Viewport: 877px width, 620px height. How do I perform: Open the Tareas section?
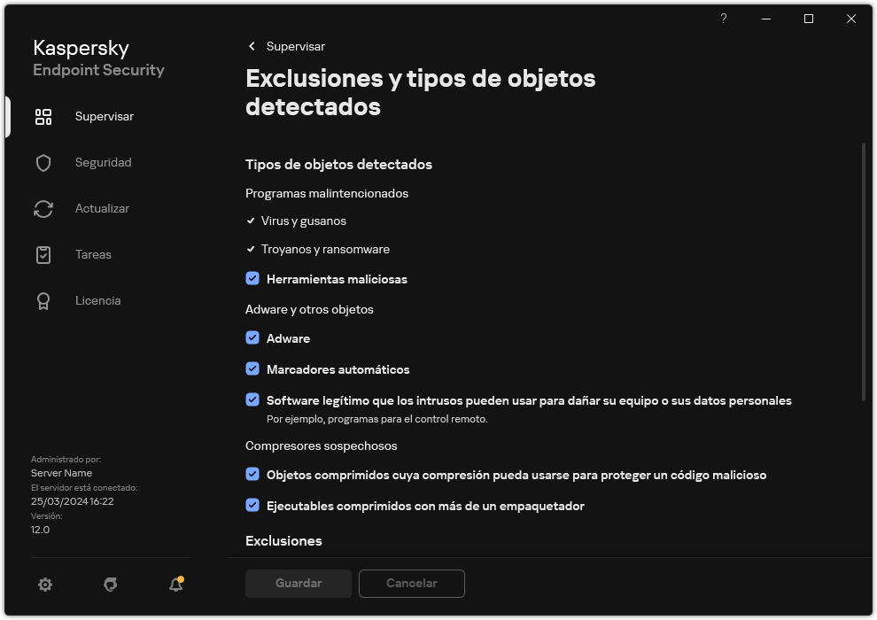(92, 254)
